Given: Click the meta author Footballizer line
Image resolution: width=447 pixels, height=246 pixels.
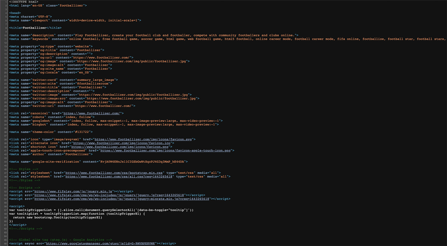Looking at the screenshot, I should (x=51, y=154).
